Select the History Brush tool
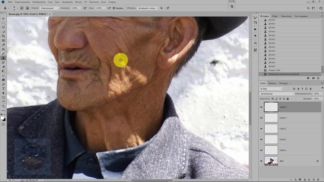 coord(4,62)
